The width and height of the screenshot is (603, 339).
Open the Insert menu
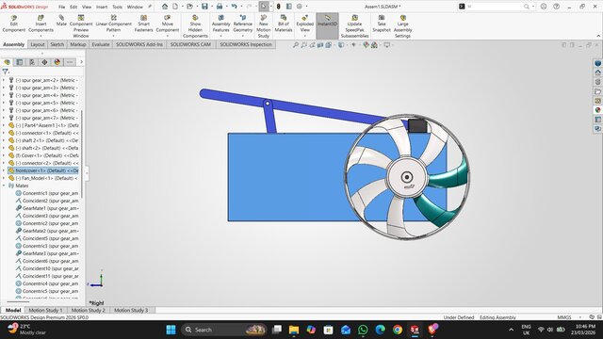pyautogui.click(x=102, y=7)
